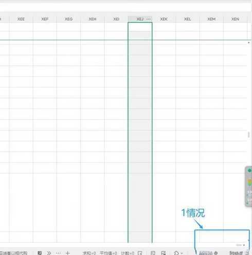The width and height of the screenshot is (252, 255).
Task: Click the scroll-up arrow of vertical scrollbar
Action: point(249,43)
